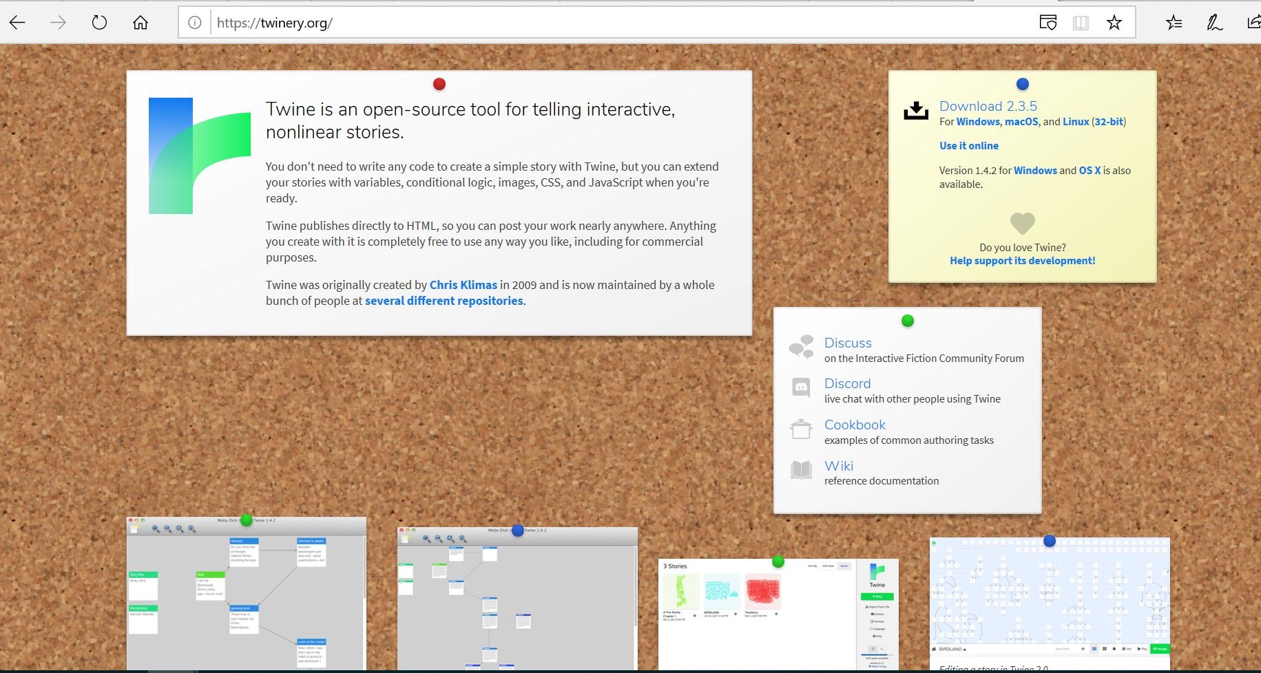Image resolution: width=1261 pixels, height=673 pixels.
Task: Click the heart support icon
Action: tap(1022, 223)
